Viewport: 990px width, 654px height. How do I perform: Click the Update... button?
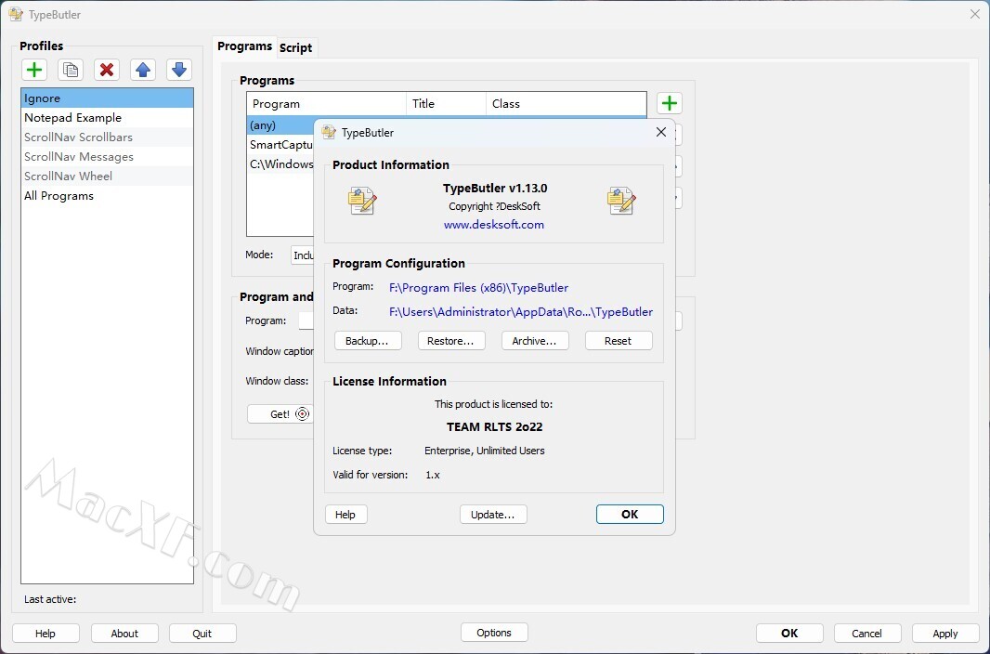tap(493, 515)
